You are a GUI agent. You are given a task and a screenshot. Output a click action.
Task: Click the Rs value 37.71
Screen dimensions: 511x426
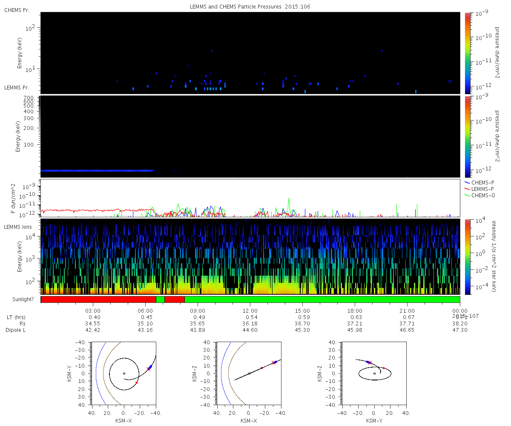pos(407,324)
